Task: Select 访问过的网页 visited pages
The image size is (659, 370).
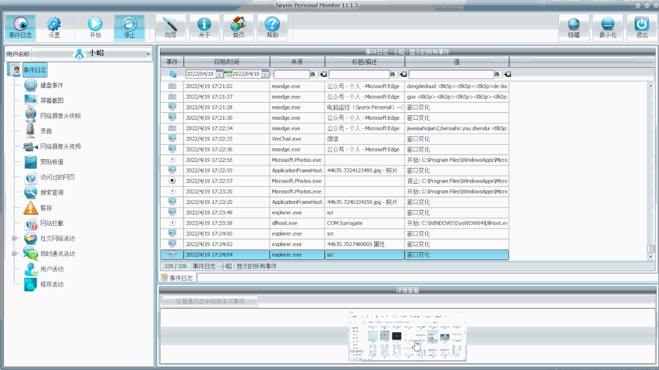Action: [x=57, y=178]
